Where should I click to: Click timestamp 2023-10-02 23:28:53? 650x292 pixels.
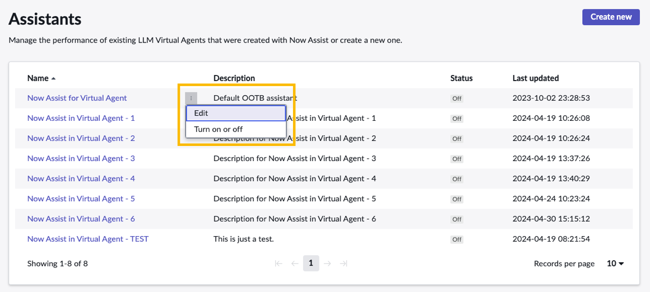pyautogui.click(x=551, y=98)
